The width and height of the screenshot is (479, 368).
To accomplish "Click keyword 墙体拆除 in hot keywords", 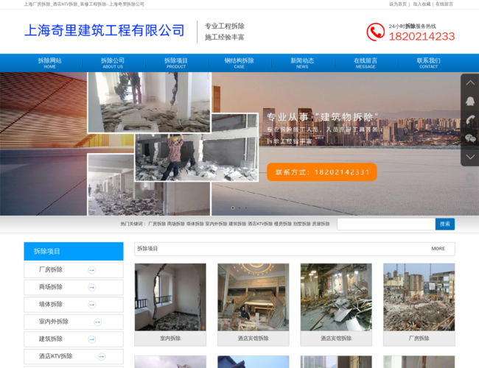I will (195, 224).
